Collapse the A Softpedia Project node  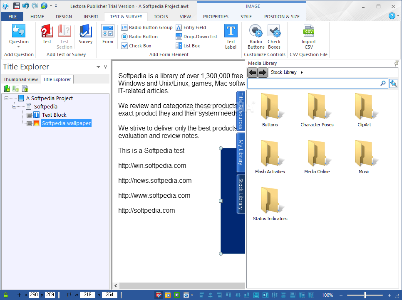pos(6,98)
